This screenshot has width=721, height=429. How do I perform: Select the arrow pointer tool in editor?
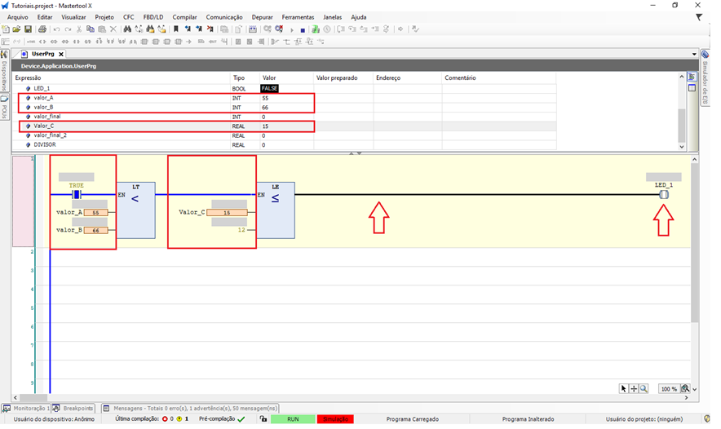(624, 389)
